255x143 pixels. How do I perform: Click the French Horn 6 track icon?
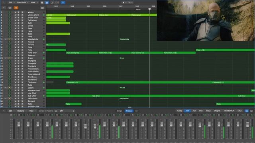(10, 74)
